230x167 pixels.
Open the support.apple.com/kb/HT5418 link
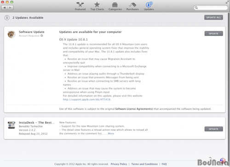[87, 99]
